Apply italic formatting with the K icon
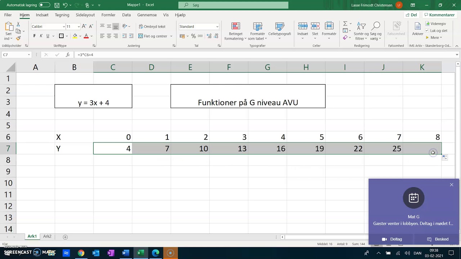The image size is (461, 259). pyautogui.click(x=41, y=36)
